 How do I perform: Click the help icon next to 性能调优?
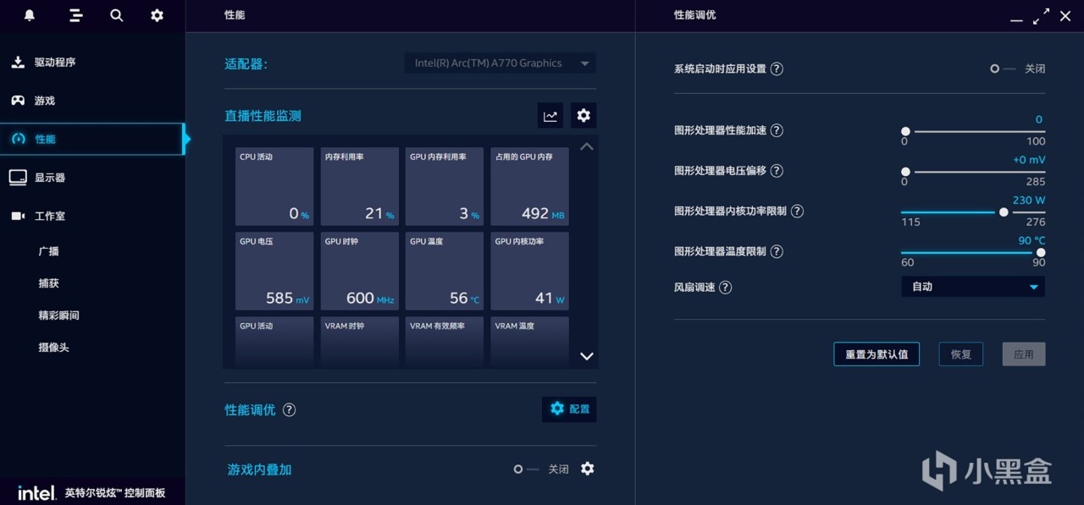click(289, 409)
